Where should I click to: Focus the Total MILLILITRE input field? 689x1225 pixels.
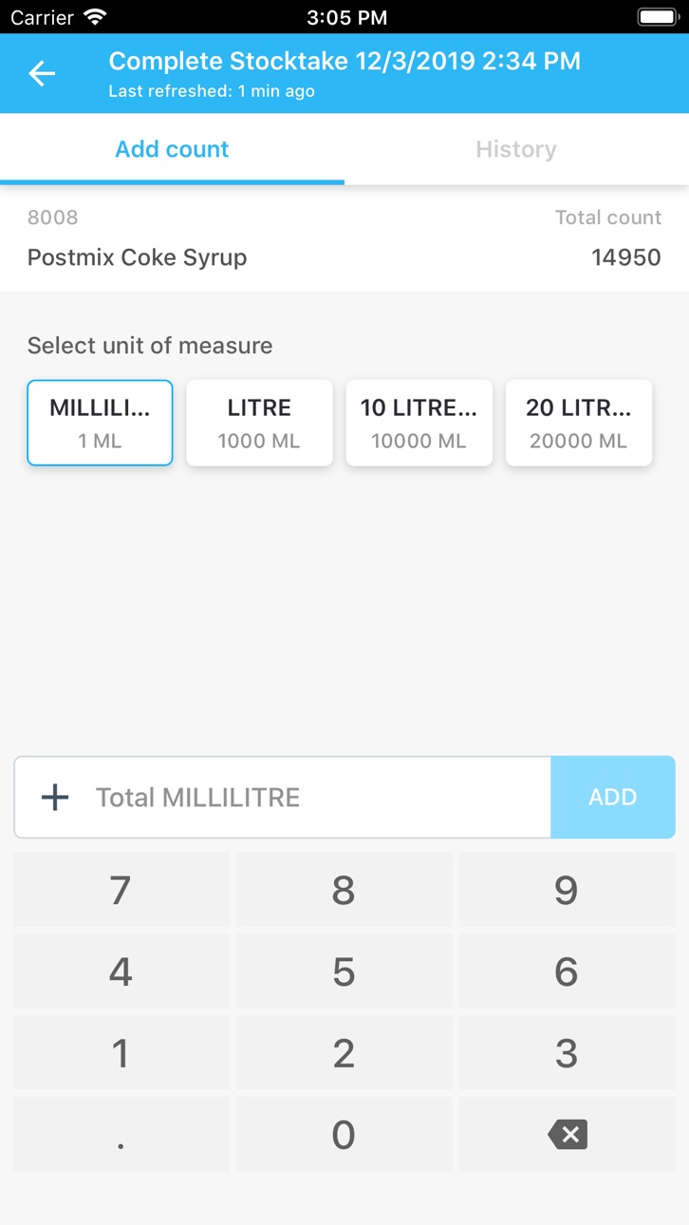(282, 797)
